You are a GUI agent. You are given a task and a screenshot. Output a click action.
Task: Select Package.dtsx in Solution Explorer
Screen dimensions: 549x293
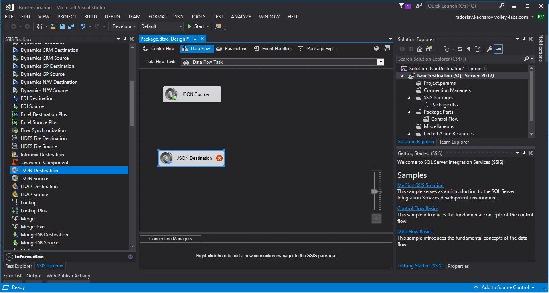click(445, 105)
